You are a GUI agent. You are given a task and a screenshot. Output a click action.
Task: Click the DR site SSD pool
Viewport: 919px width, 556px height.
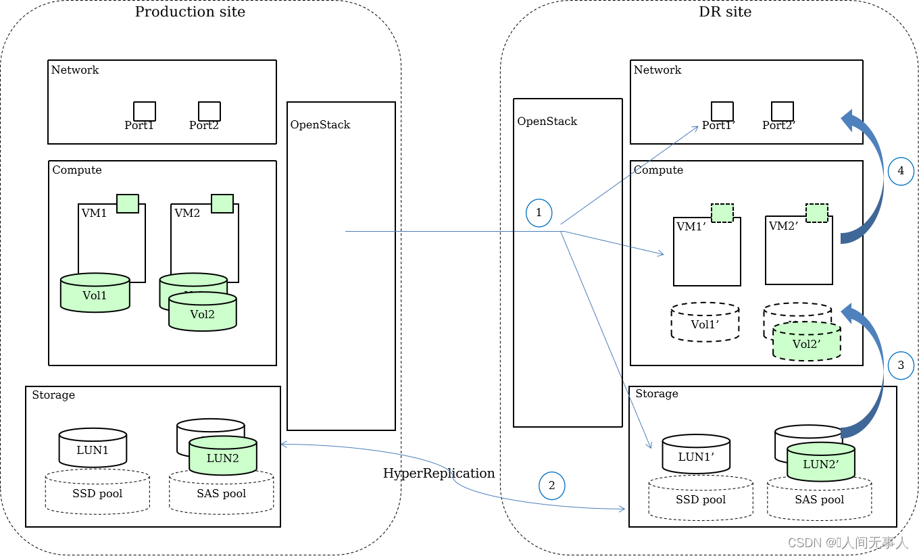tap(701, 497)
